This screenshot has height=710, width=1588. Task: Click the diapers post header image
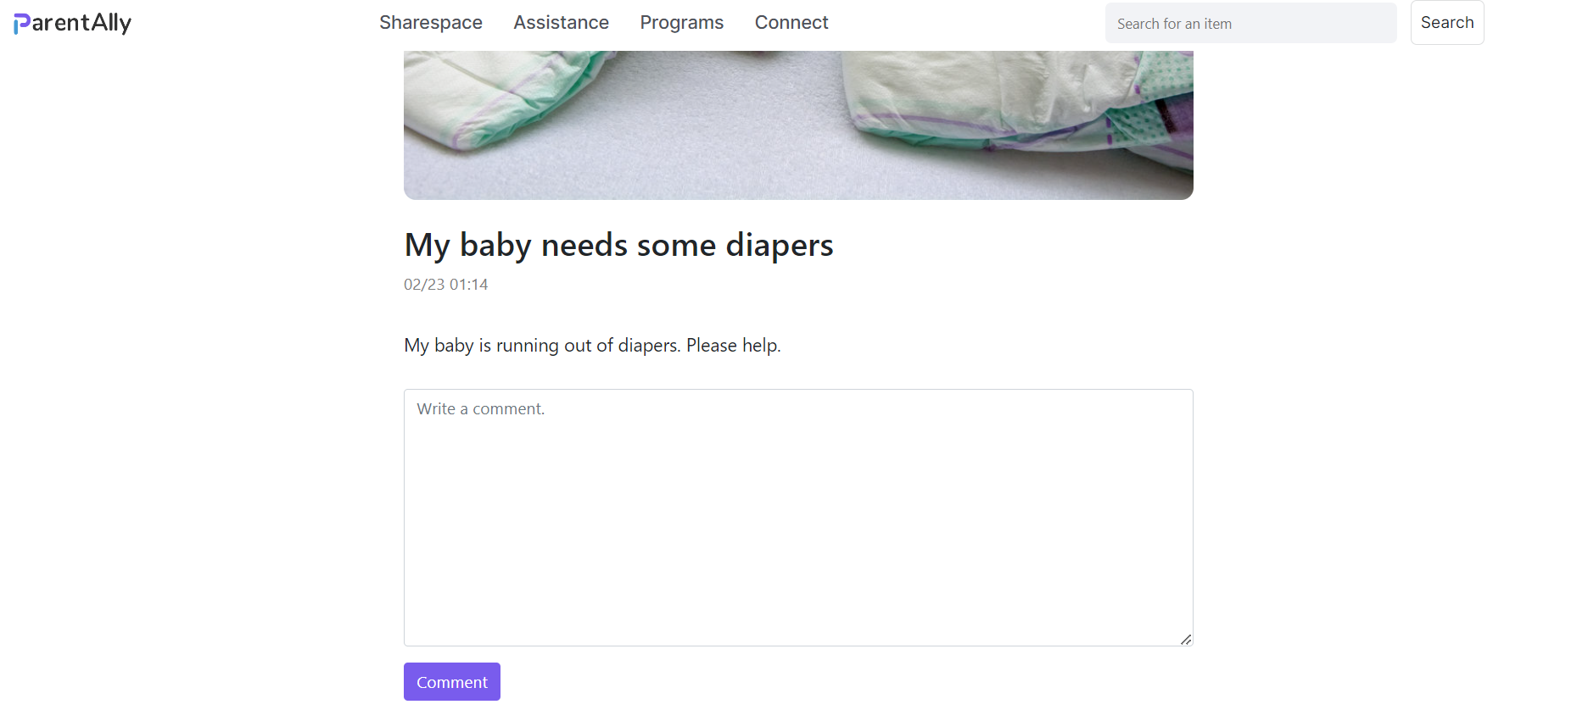tap(797, 119)
